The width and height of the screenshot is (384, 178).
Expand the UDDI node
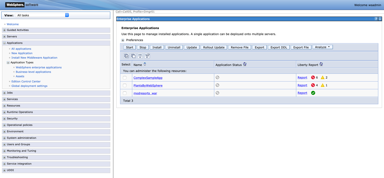point(4,171)
